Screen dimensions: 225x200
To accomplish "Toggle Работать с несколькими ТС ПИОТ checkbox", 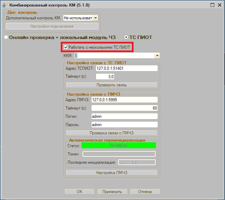I will tap(66, 47).
